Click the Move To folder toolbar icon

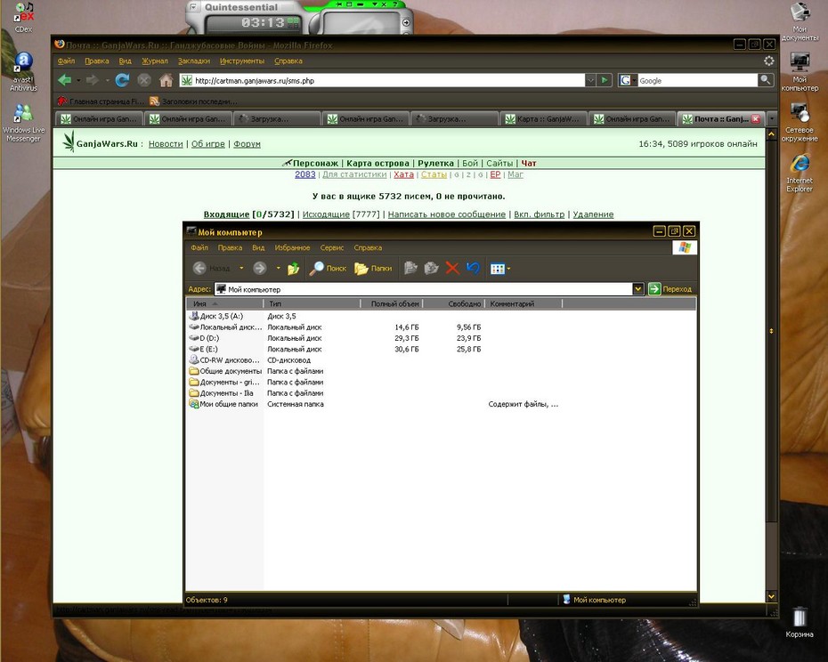[x=410, y=268]
